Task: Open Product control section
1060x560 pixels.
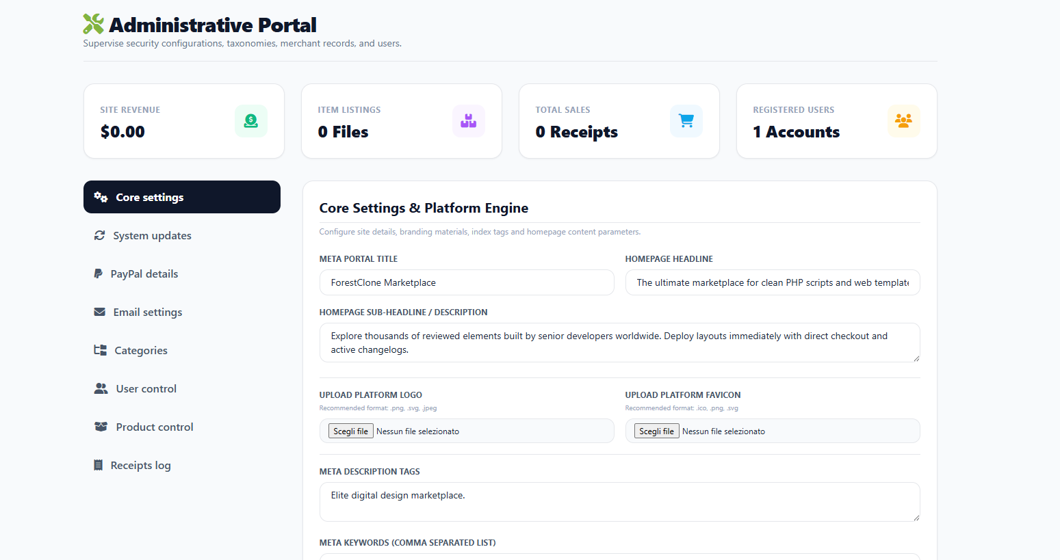Action: coord(182,427)
